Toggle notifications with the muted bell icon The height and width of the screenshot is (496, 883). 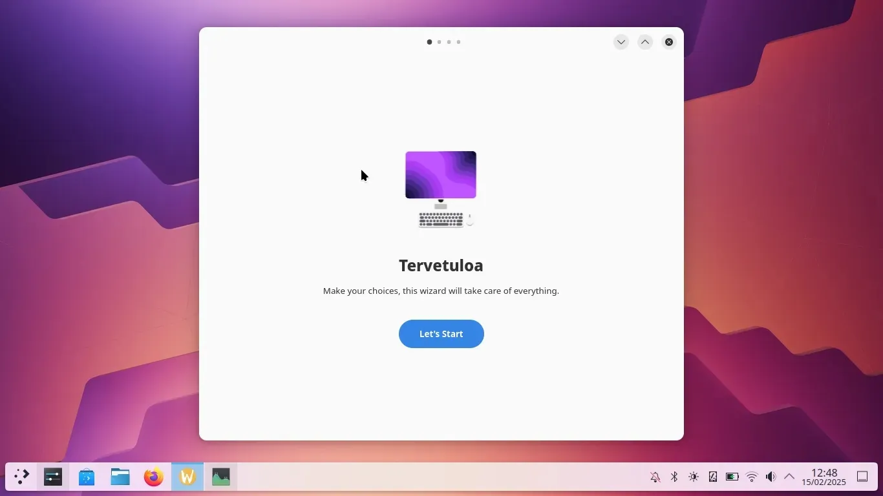[655, 477]
